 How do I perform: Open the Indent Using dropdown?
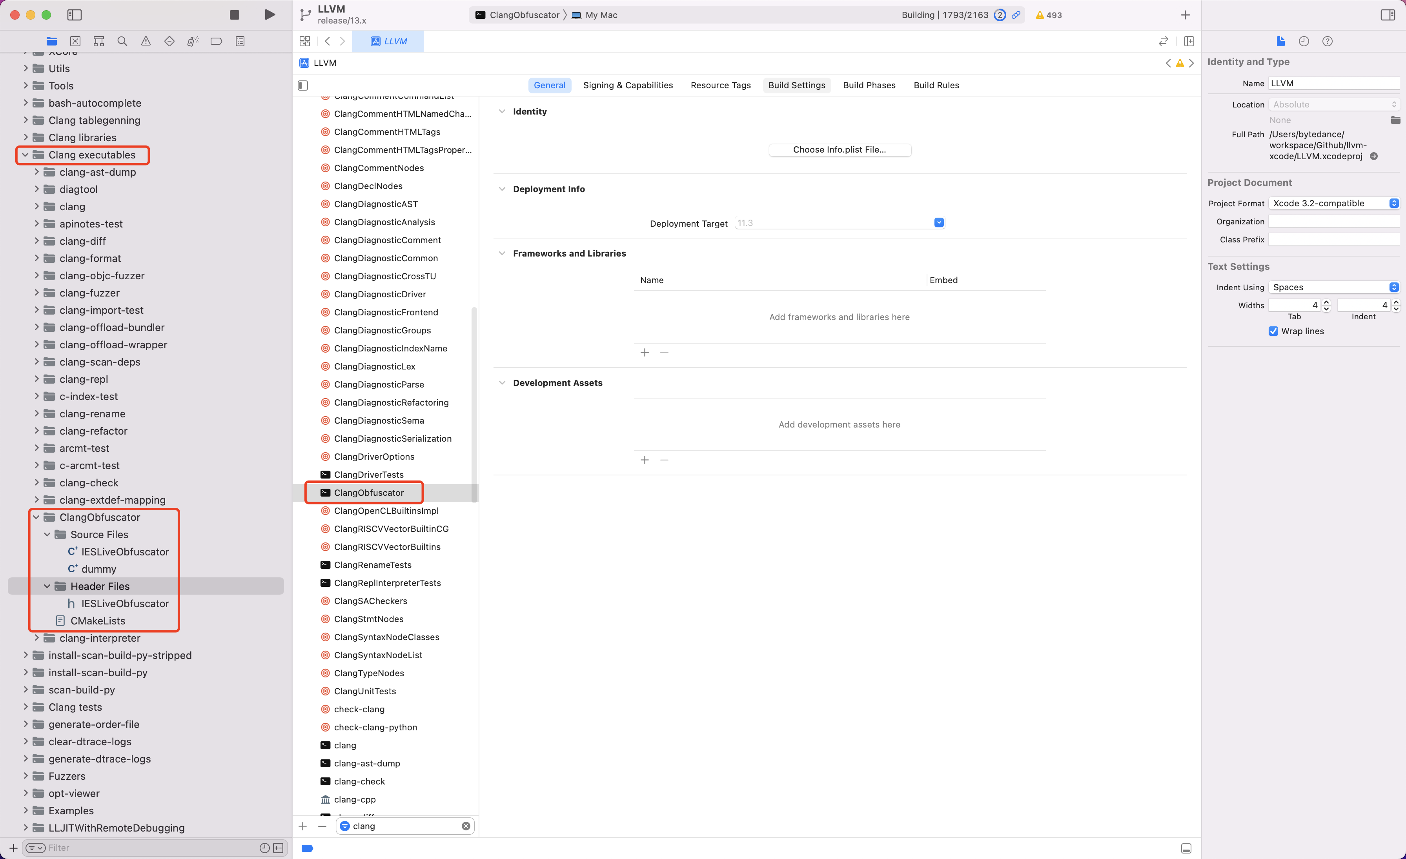pos(1333,288)
